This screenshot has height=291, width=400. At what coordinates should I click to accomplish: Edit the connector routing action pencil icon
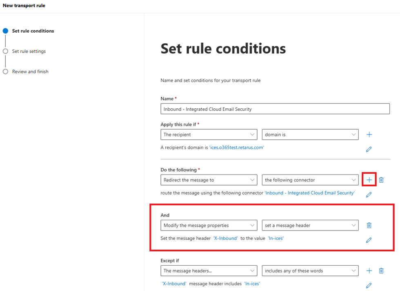369,195
